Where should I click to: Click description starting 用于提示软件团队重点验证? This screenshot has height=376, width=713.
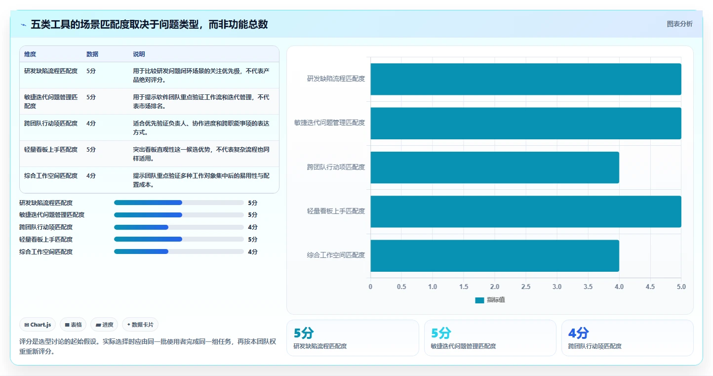pos(201,102)
